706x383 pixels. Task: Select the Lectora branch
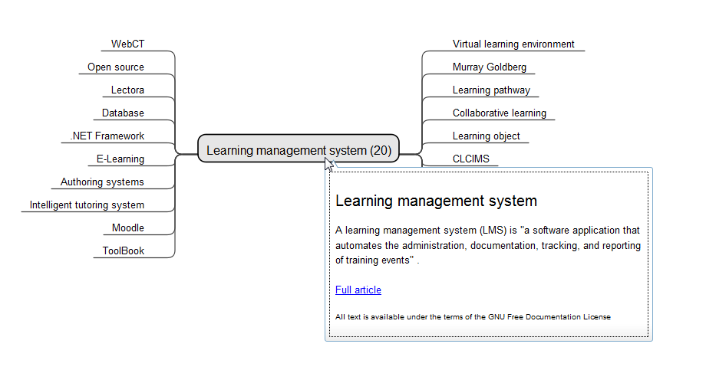pos(127,90)
